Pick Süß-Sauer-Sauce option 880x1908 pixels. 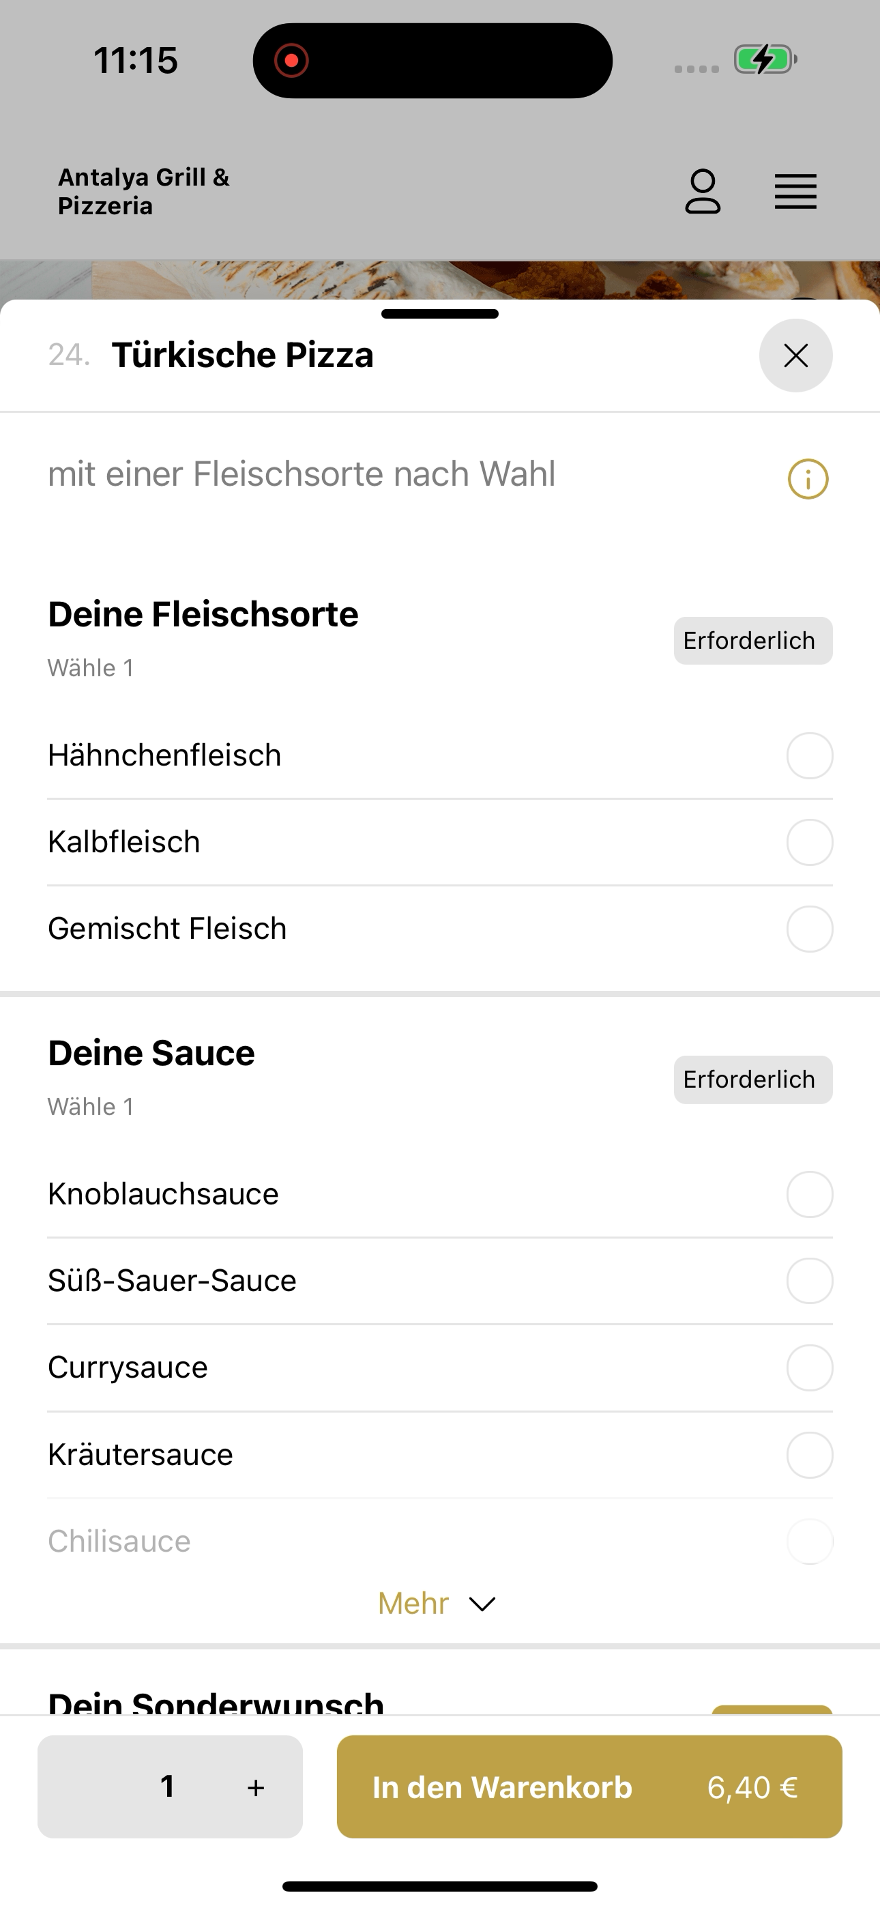[440, 1281]
